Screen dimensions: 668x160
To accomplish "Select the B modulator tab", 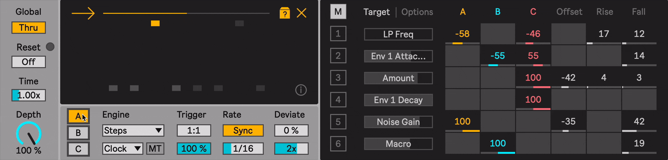I will [78, 133].
